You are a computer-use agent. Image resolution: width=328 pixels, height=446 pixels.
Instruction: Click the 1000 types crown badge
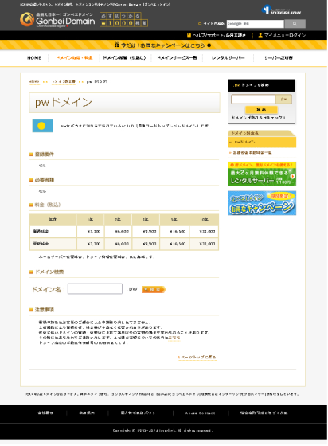coord(124,20)
